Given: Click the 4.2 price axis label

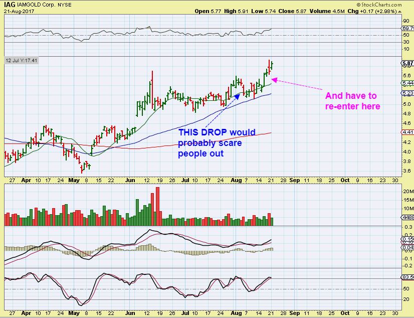Looking at the screenshot, I should coord(407,142).
